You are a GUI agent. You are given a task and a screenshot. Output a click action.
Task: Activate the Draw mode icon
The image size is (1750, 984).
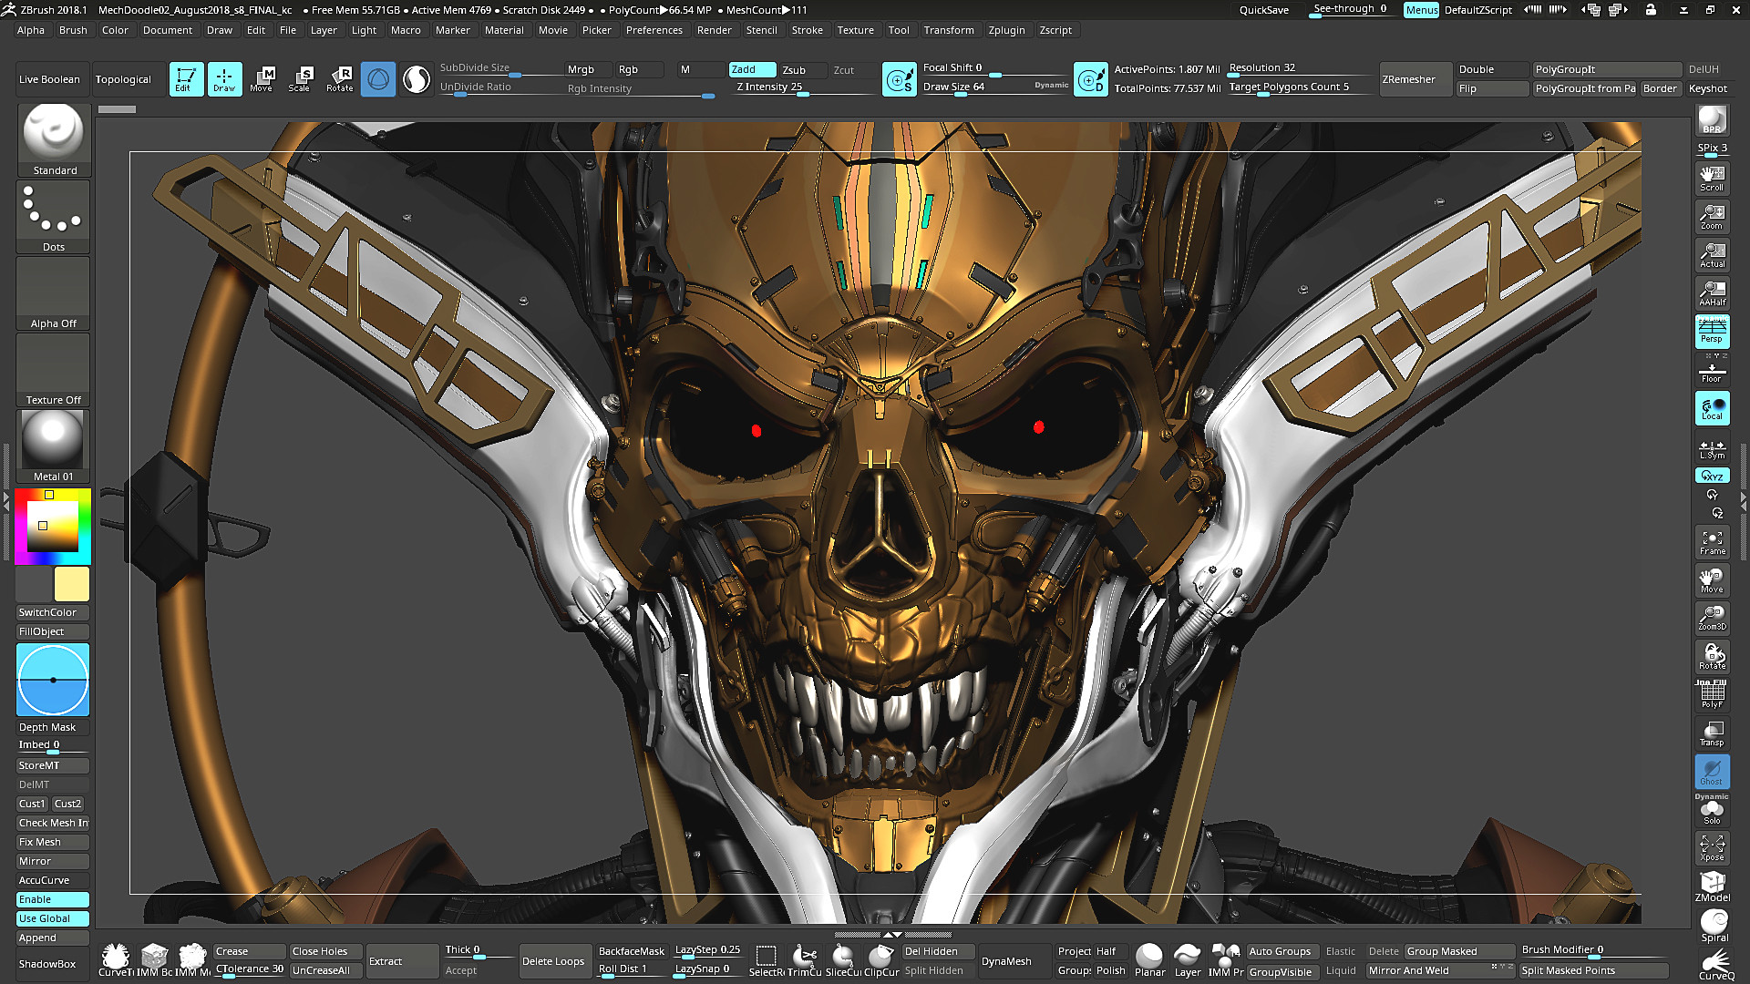coord(224,79)
